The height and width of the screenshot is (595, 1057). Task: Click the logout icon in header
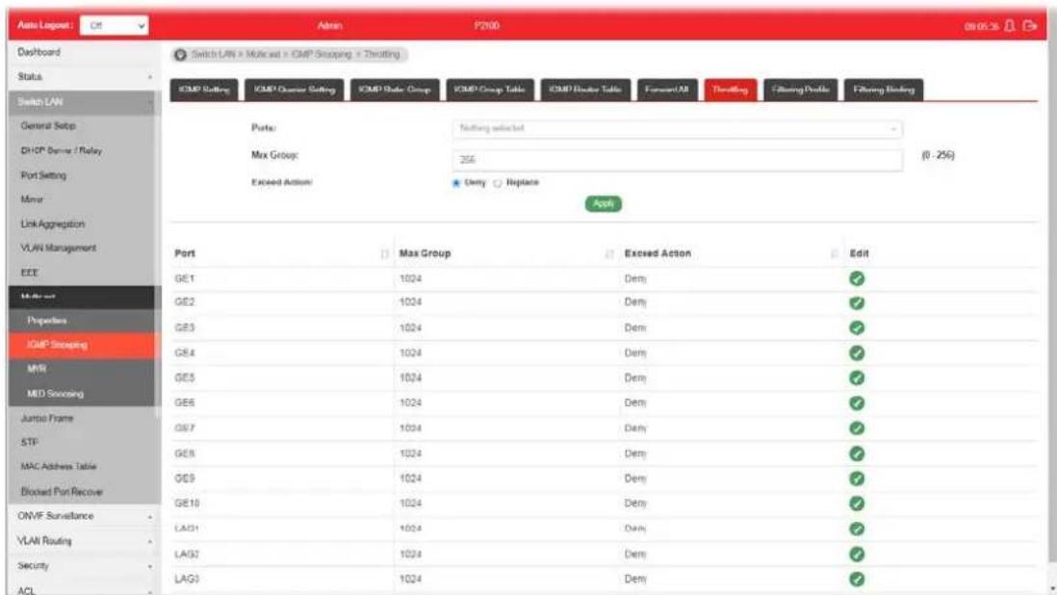[1029, 26]
